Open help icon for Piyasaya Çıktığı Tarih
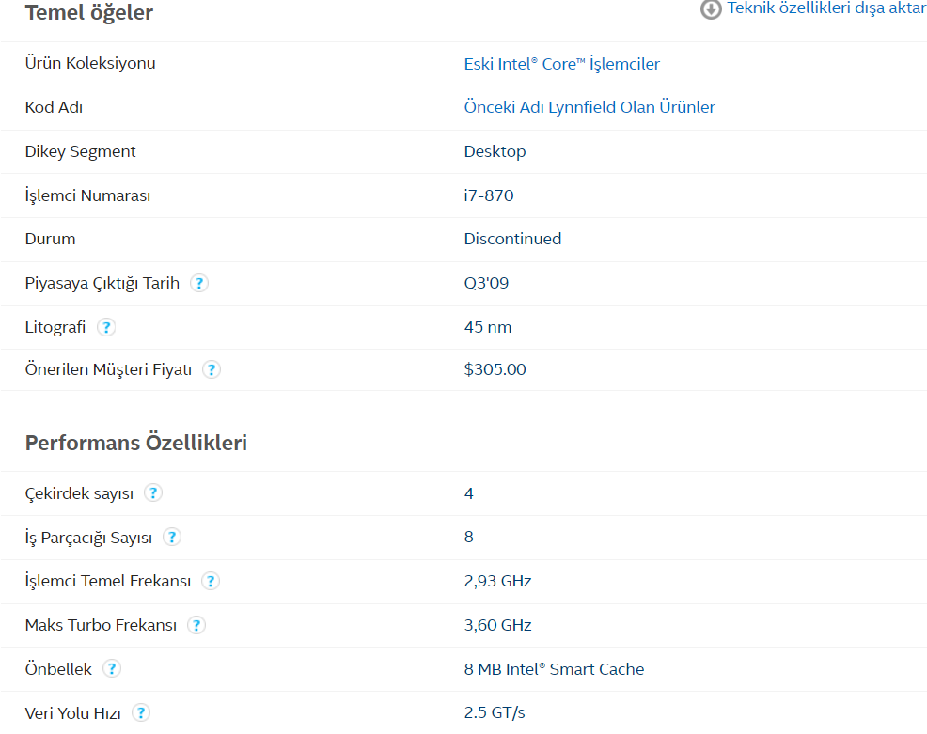Image resolution: width=927 pixels, height=734 pixels. 199,283
